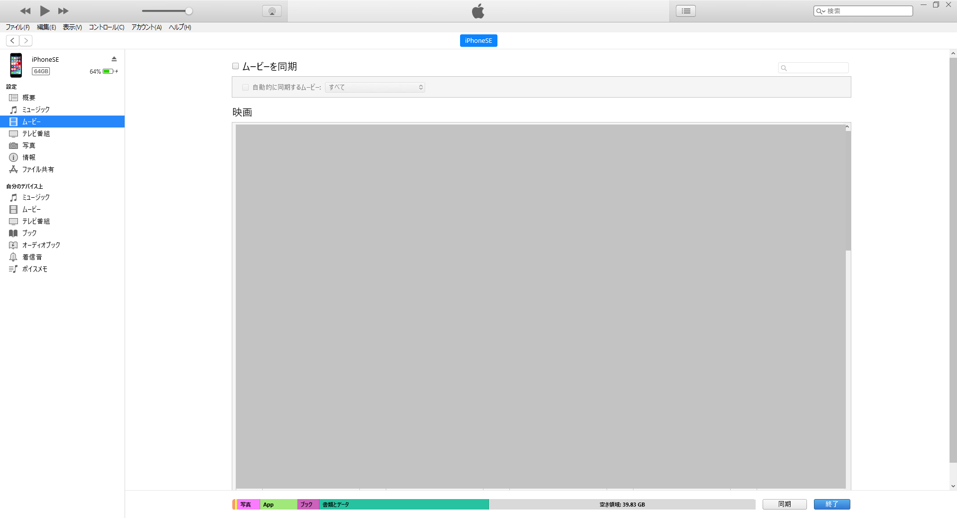Toggle 自動的に同期するムービー checkbox

coord(245,87)
